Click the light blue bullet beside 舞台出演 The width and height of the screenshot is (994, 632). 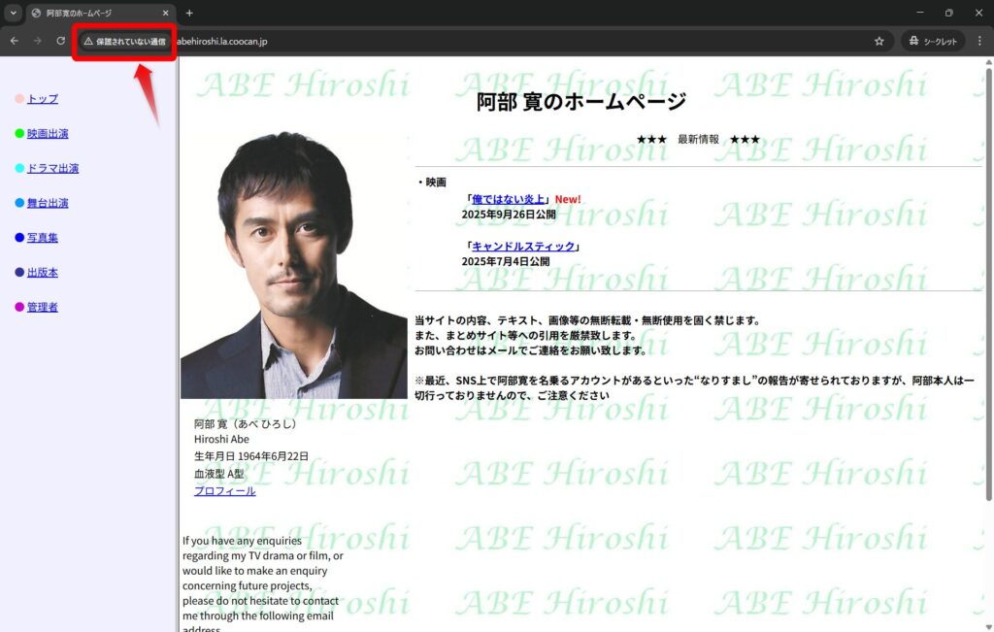(x=19, y=203)
